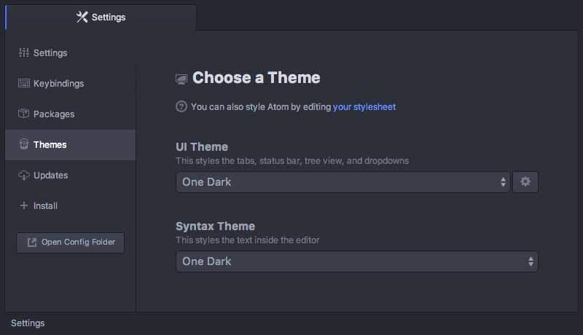Open the Keybindings section in sidebar

58,84
